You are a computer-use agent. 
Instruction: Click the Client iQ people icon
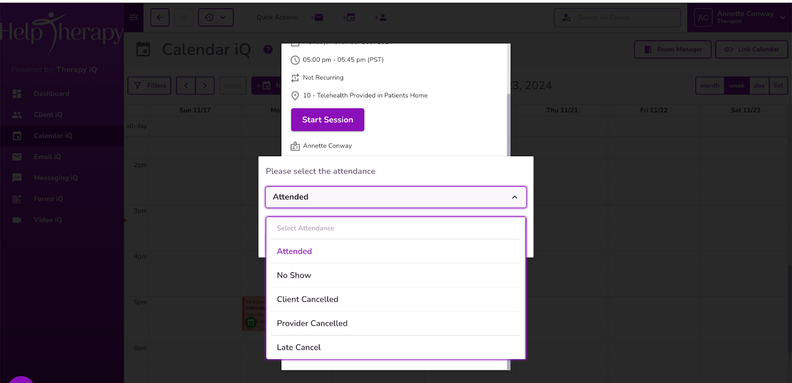click(17, 115)
